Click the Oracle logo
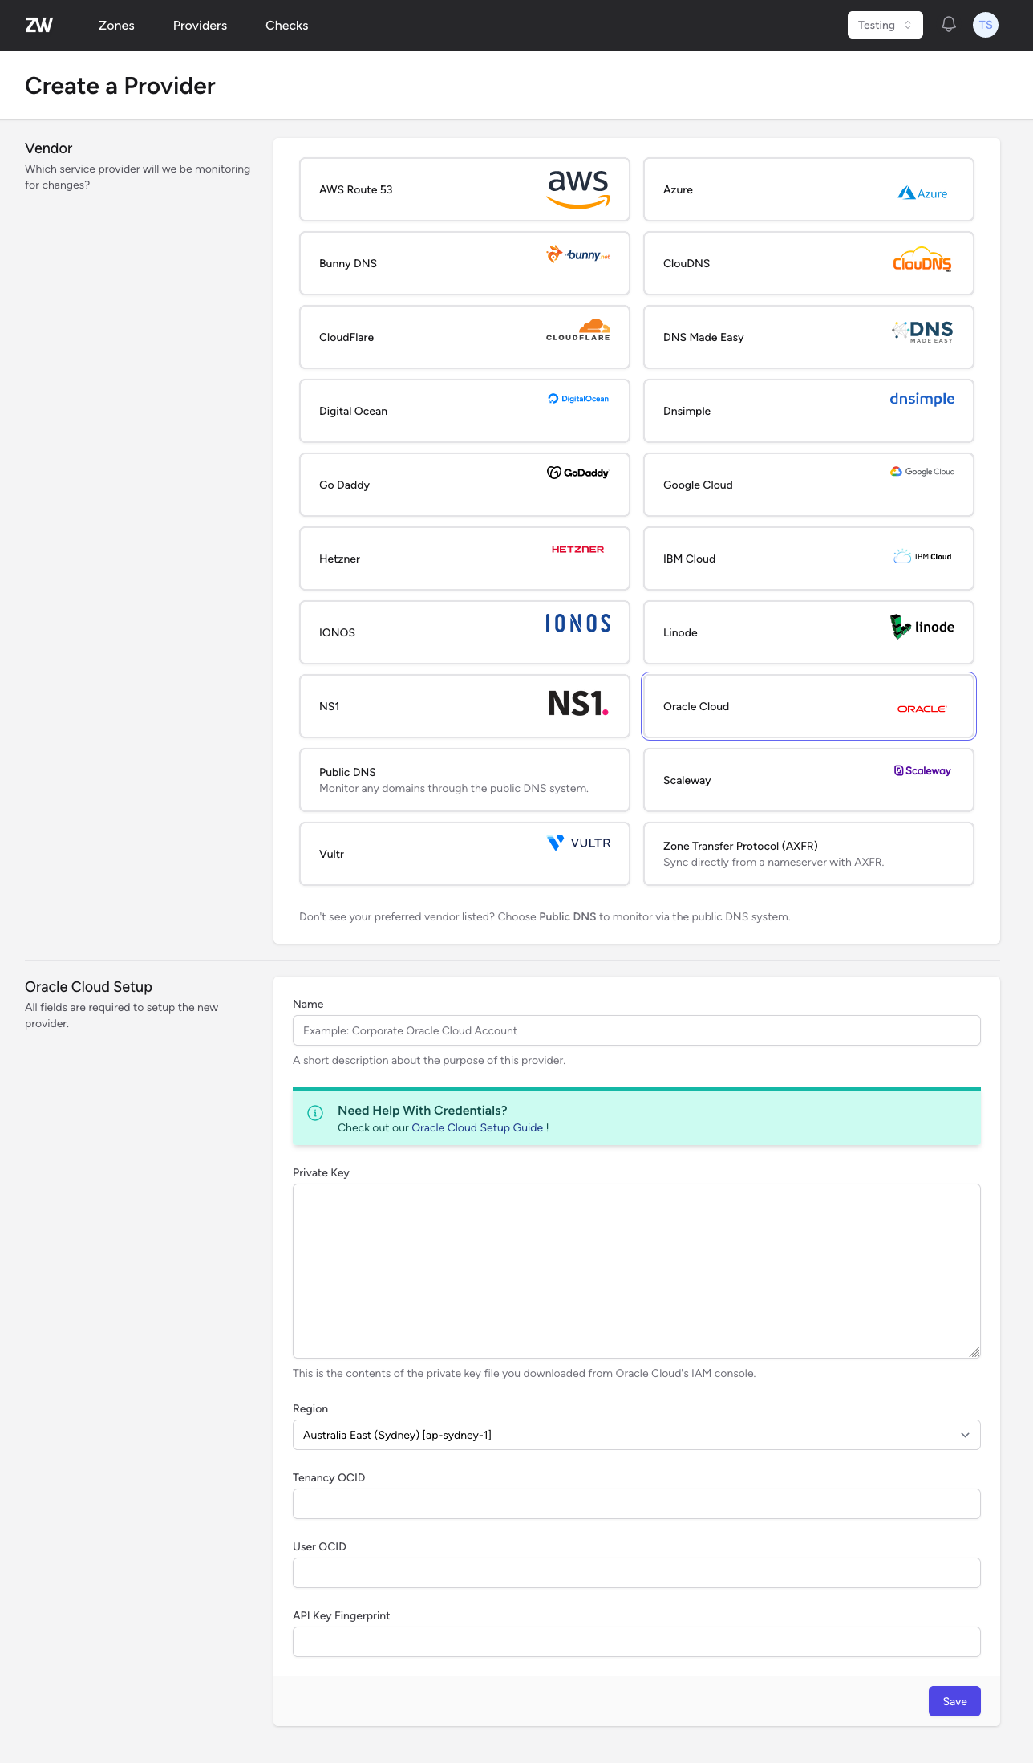1033x1763 pixels. click(x=922, y=709)
